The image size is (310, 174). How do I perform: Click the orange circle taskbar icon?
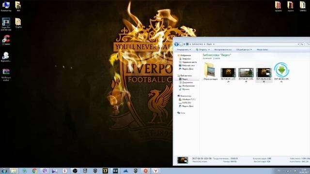pos(145,171)
